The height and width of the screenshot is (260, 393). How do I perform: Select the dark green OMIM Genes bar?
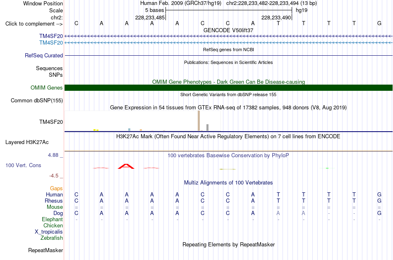[x=229, y=88]
